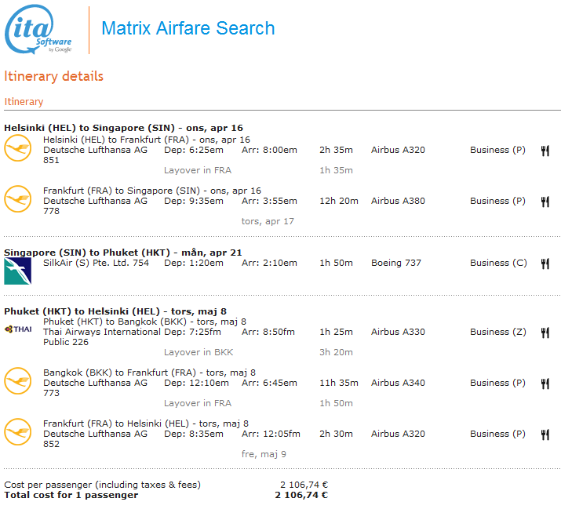Click the ITA Software logo

point(39,30)
